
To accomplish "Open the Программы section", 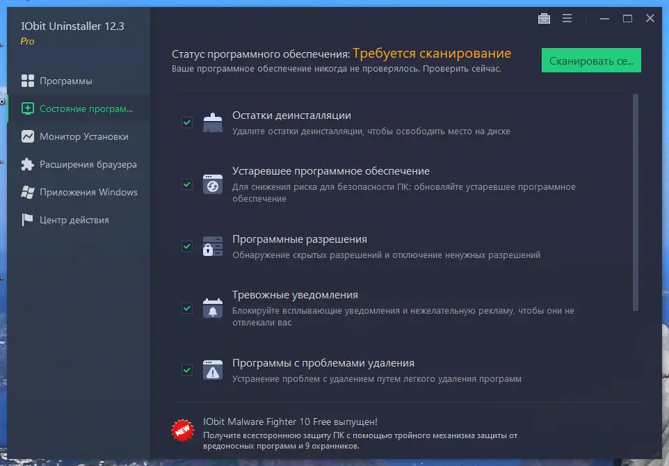I will pyautogui.click(x=79, y=81).
